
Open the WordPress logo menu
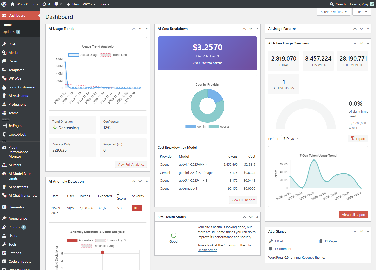pyautogui.click(x=4, y=4)
